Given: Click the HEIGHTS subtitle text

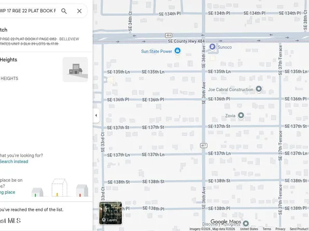Looking at the screenshot, I should coord(9,78).
